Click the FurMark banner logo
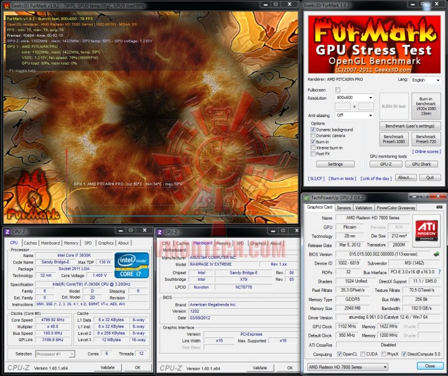 [x=374, y=45]
